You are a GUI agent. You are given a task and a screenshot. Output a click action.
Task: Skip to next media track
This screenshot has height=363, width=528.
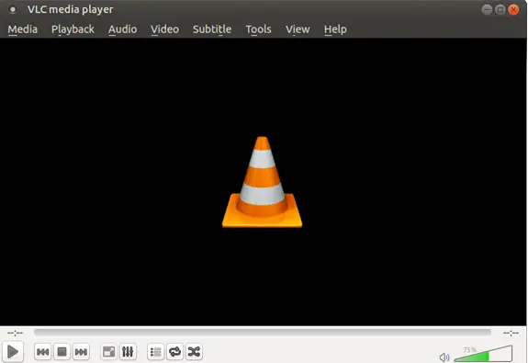(81, 352)
